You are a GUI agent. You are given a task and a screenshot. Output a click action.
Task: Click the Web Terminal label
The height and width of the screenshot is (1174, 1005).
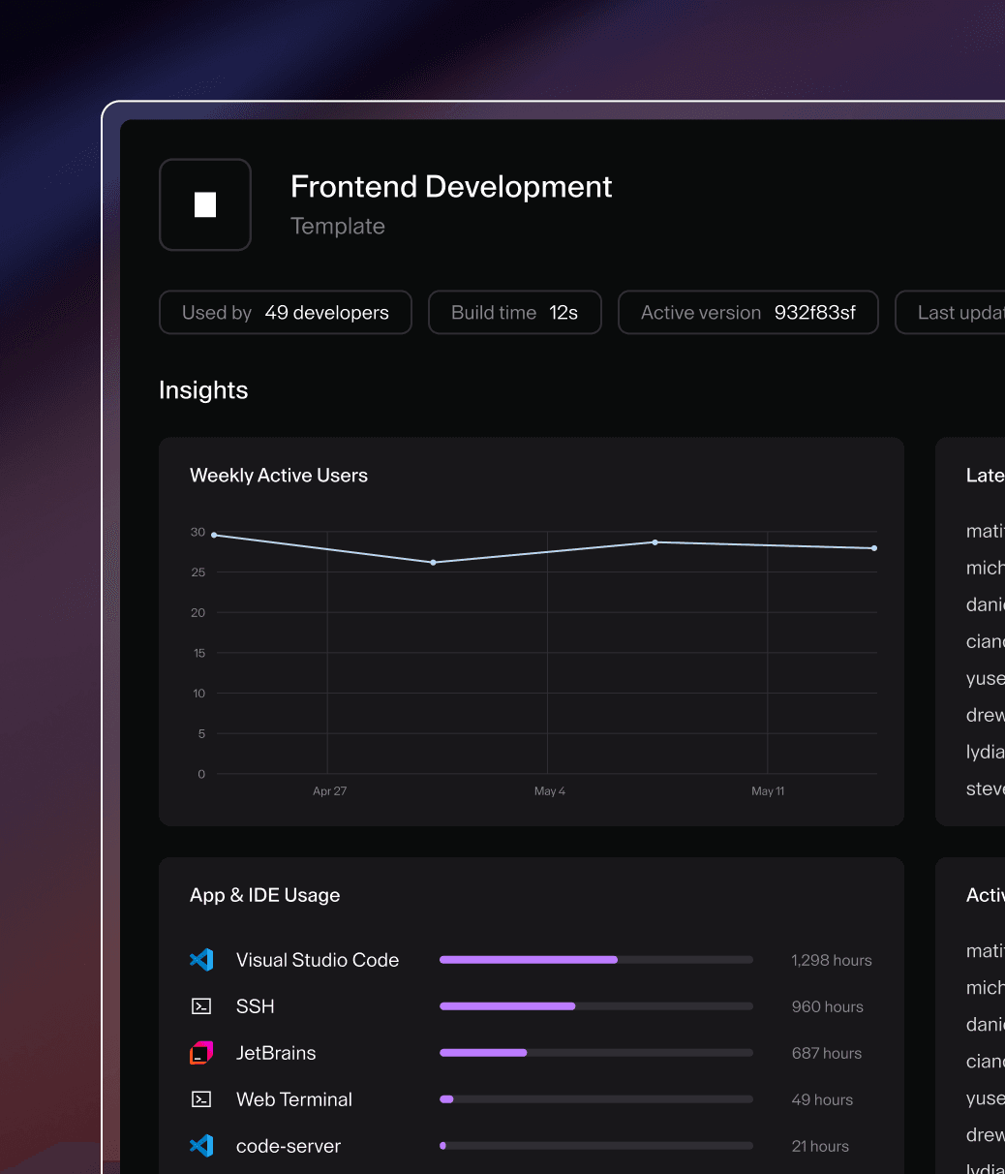(294, 1099)
